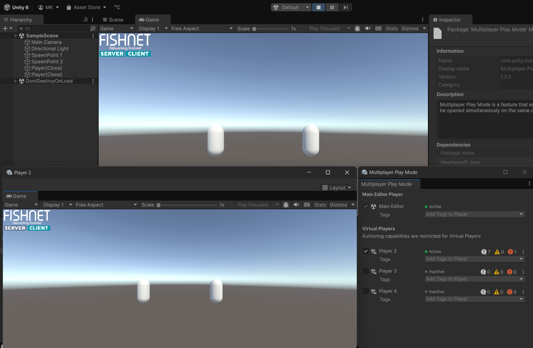Open the Multiplayer Play Mode panel options menu

(529, 183)
